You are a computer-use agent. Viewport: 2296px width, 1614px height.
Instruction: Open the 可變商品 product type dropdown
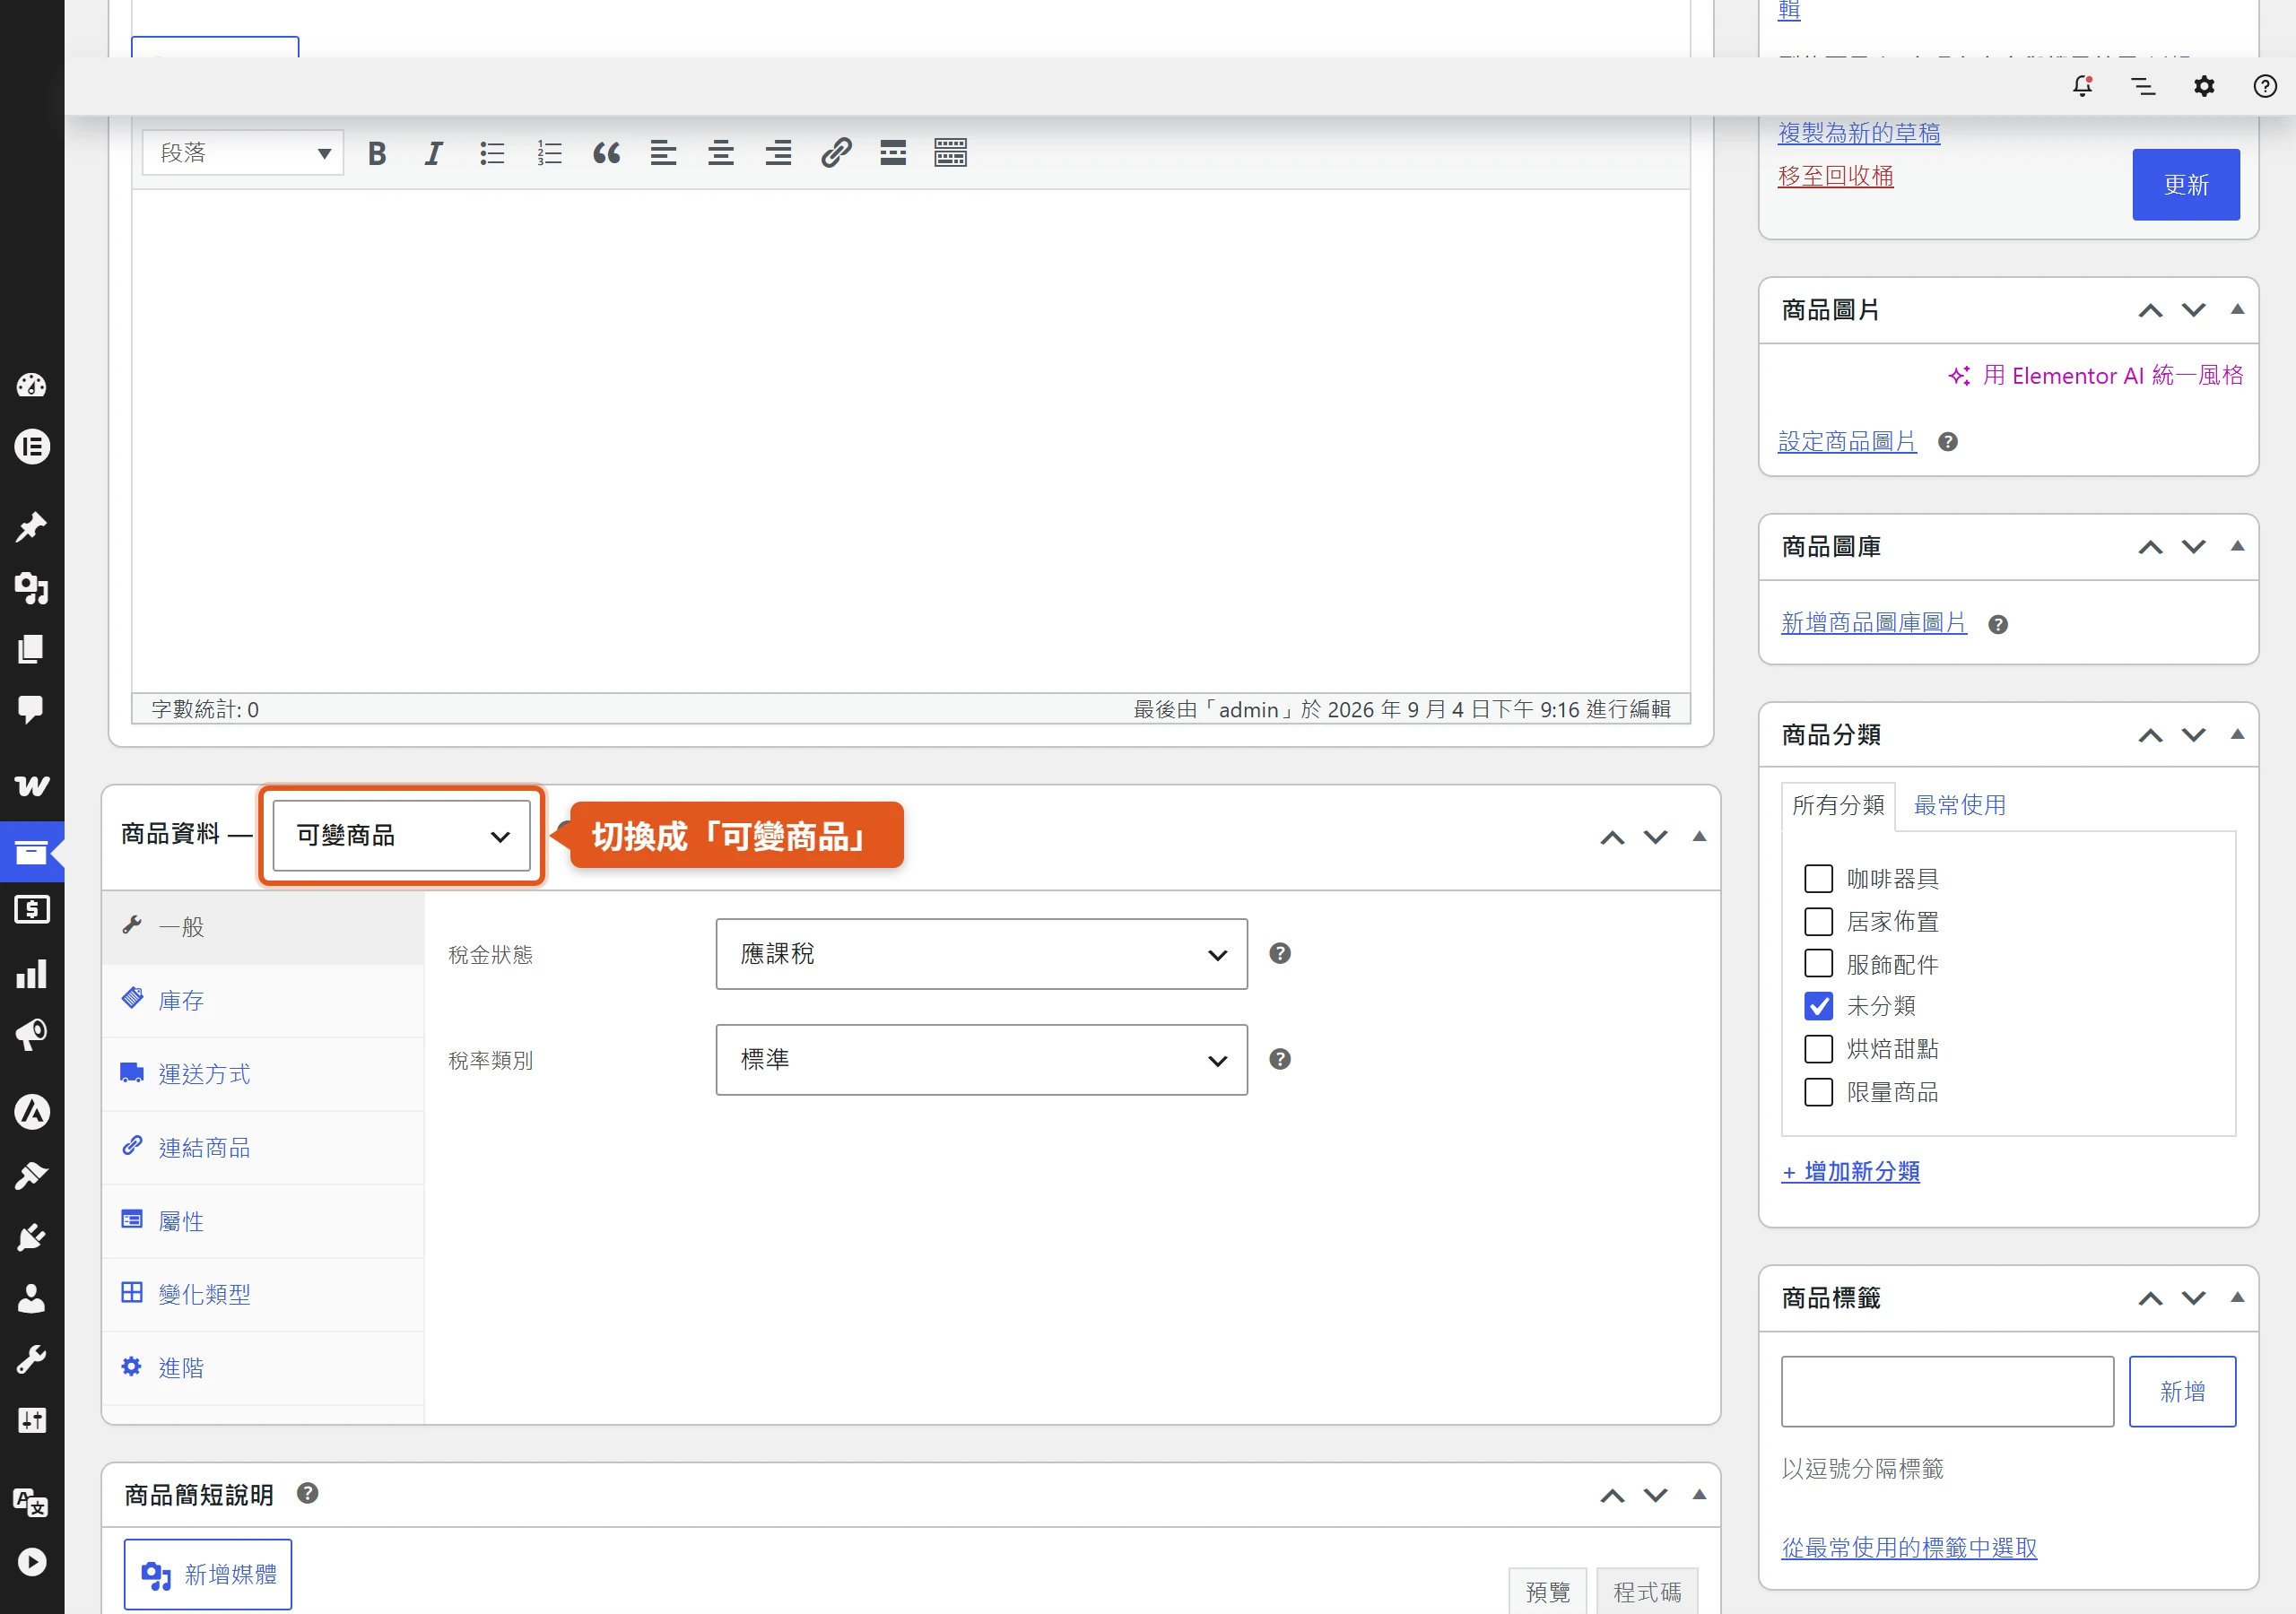[402, 835]
